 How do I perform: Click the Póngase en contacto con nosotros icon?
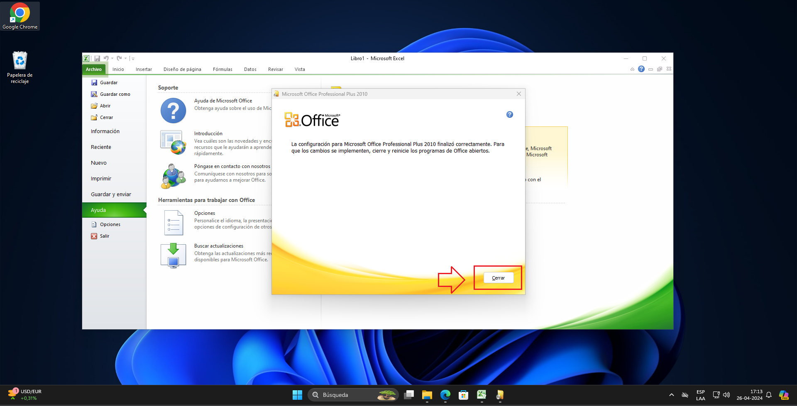[173, 176]
